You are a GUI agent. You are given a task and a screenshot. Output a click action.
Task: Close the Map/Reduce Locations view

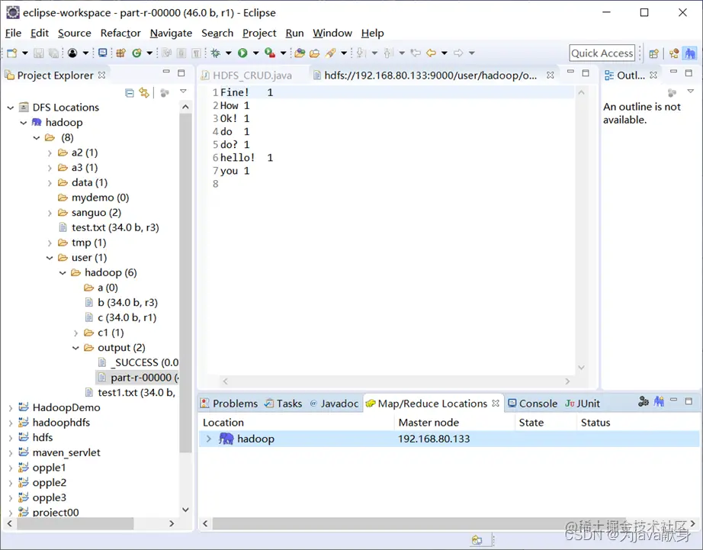(x=496, y=404)
